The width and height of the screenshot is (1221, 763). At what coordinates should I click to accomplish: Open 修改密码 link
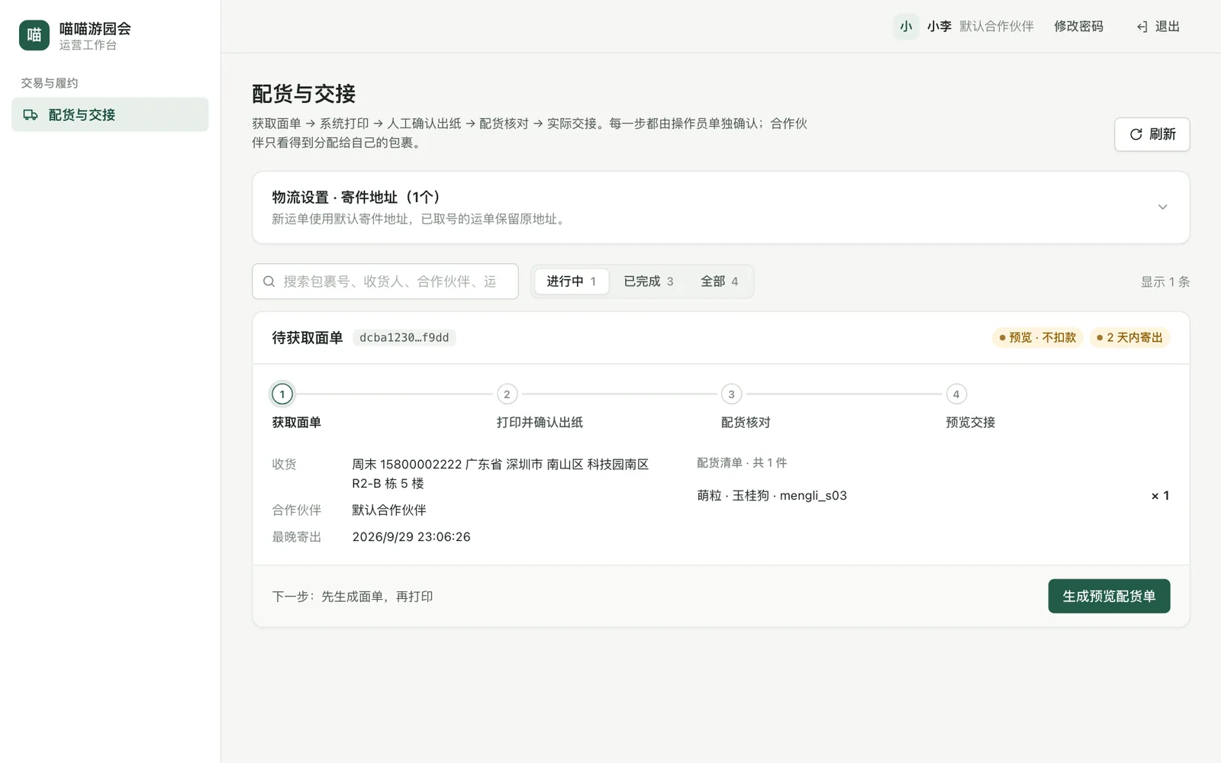1078,27
